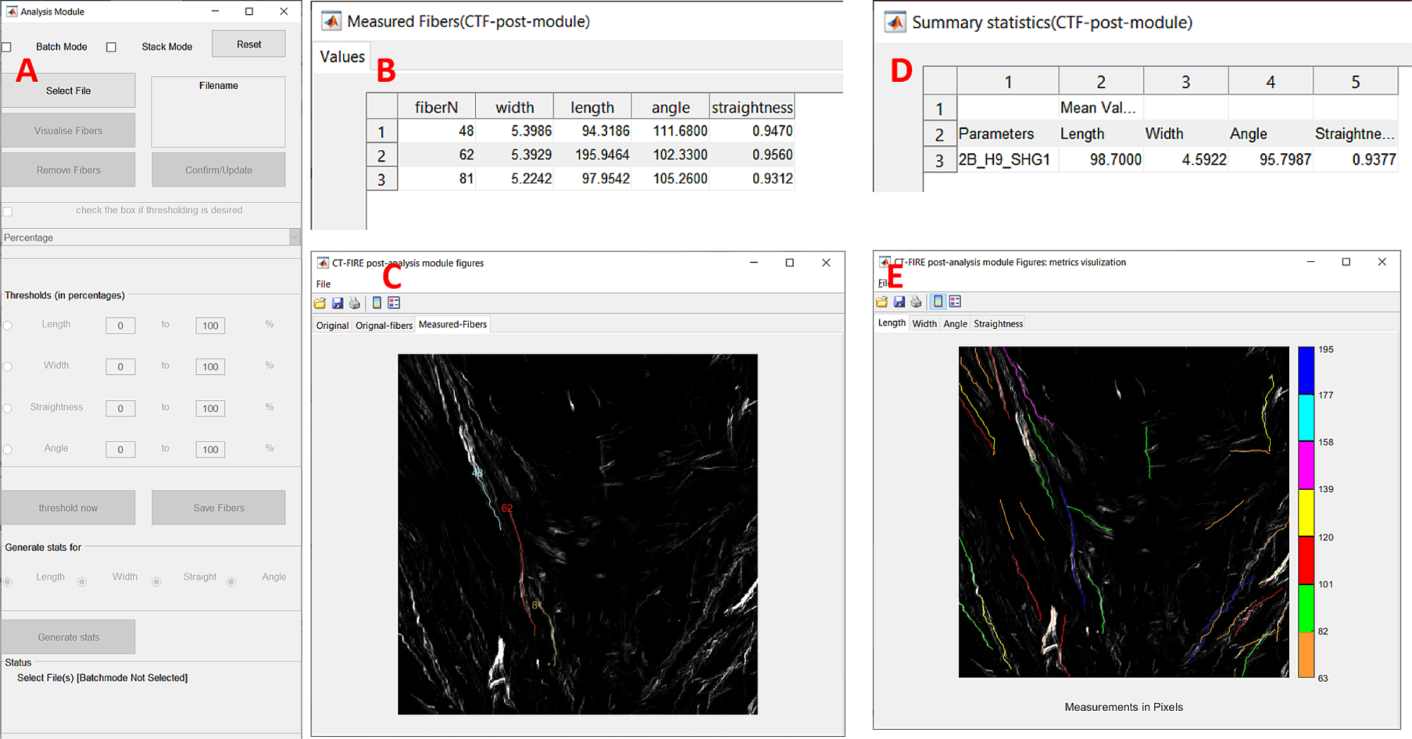Click blue segment of length colorbar
The height and width of the screenshot is (739, 1412).
pos(1306,371)
